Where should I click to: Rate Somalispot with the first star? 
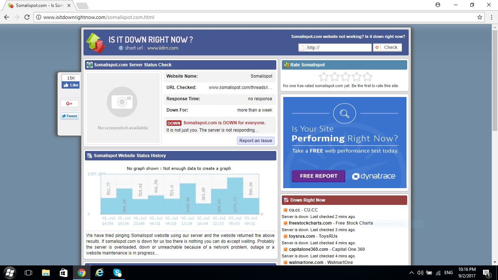(323, 77)
